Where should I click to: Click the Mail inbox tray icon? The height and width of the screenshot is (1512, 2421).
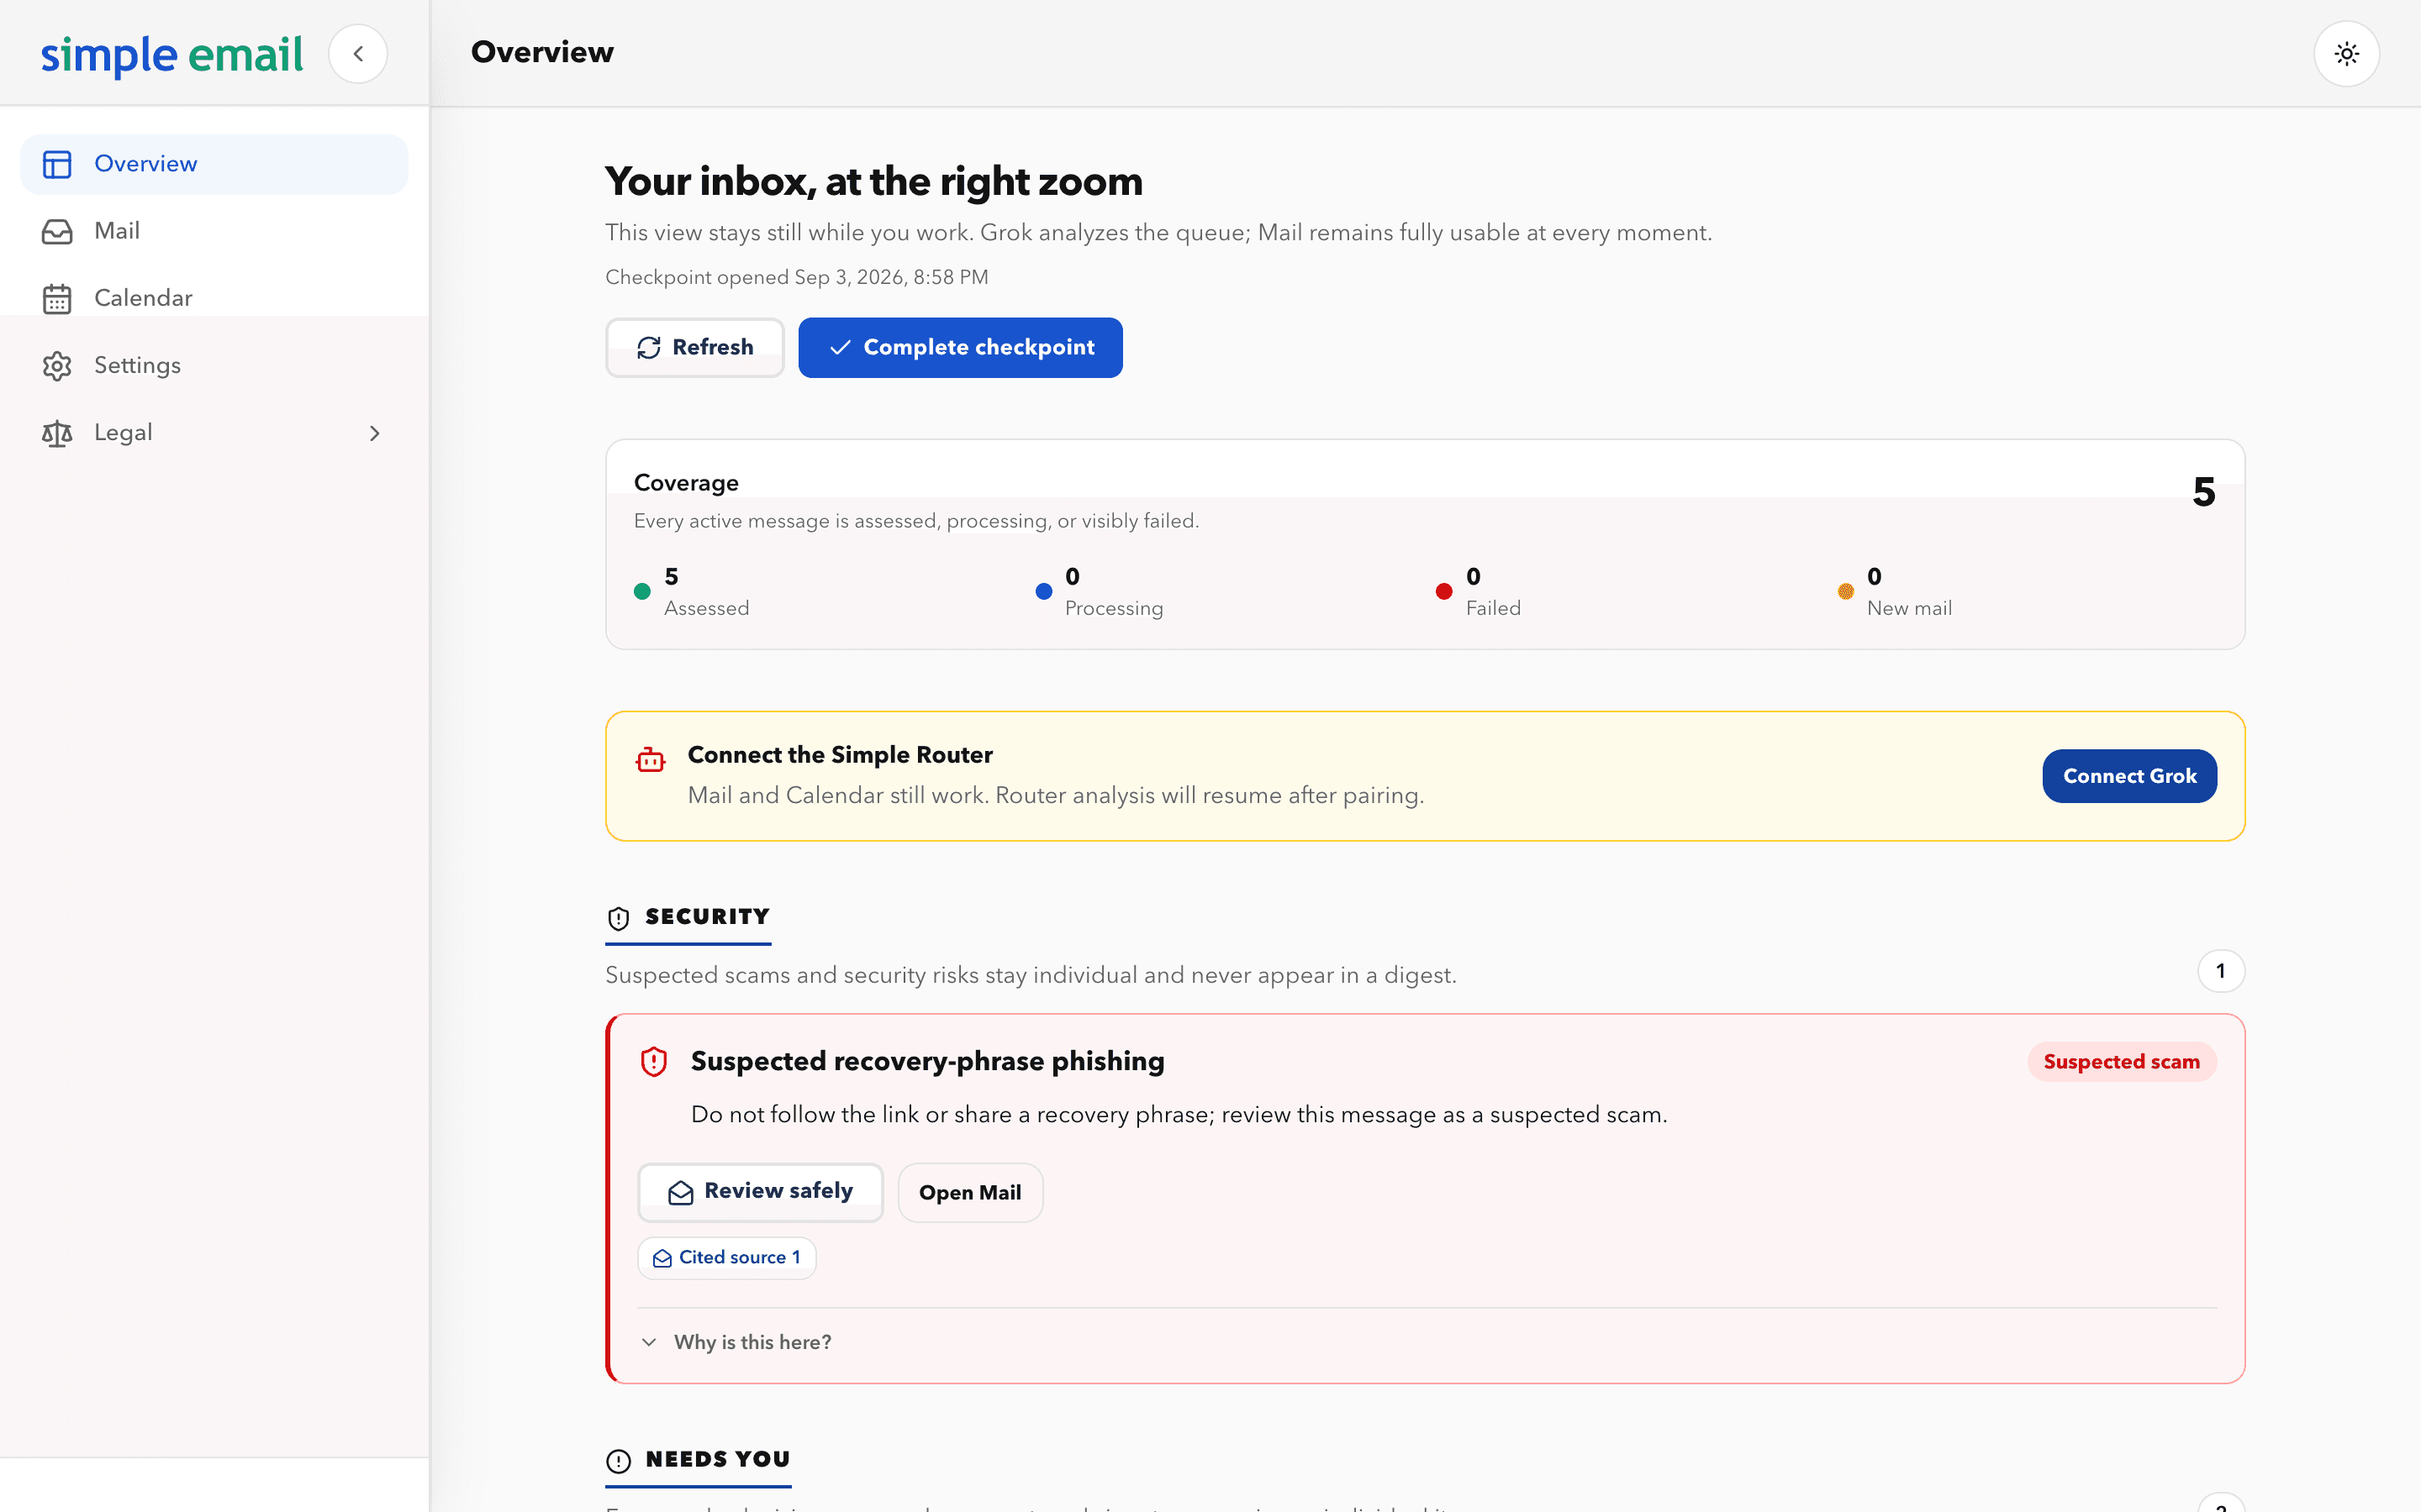pyautogui.click(x=57, y=231)
